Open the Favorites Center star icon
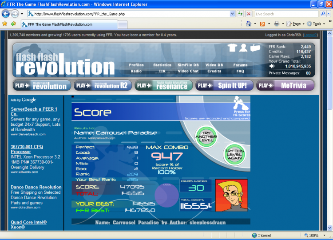Viewport: 333px width, 240px height. pyautogui.click(x=5, y=24)
